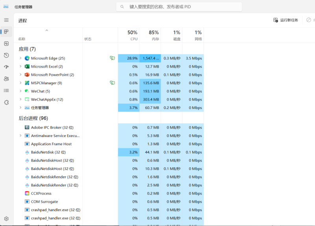315x226 pixels.
Task: Click Edge network value 3.5 Mbps
Action: [194, 58]
